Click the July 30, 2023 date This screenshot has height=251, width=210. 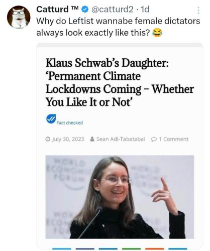[x=68, y=139]
